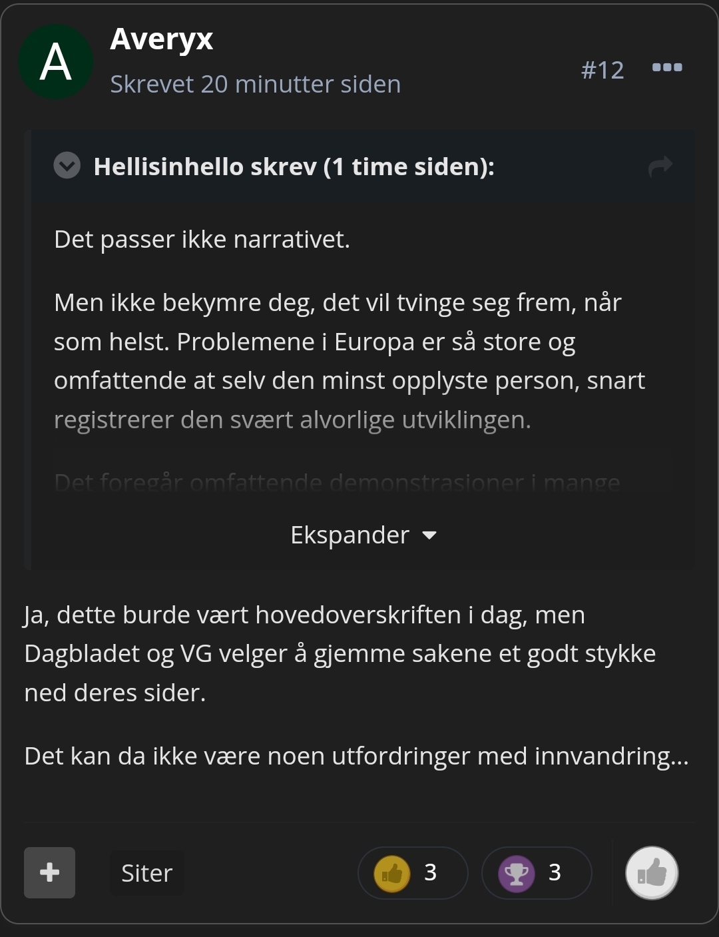Open the Averyx username link

[162, 39]
